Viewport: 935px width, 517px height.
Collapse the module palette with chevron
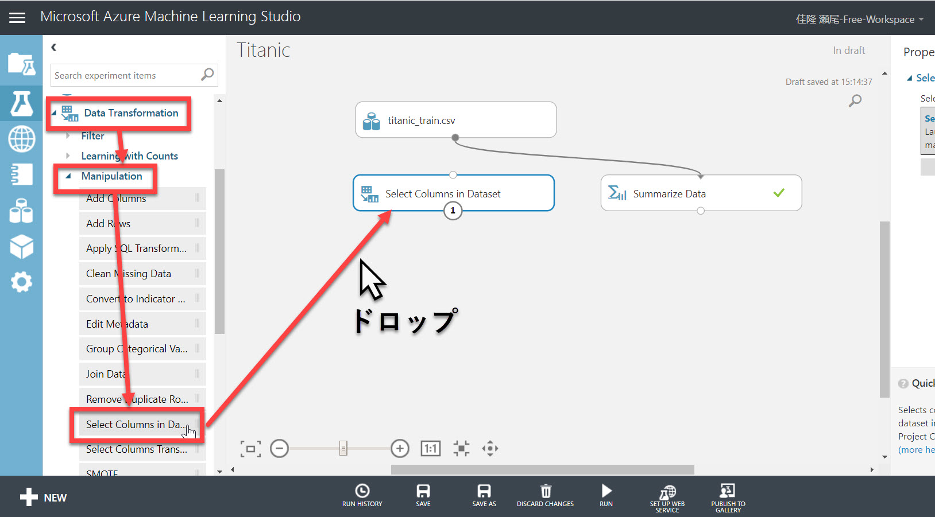(53, 48)
